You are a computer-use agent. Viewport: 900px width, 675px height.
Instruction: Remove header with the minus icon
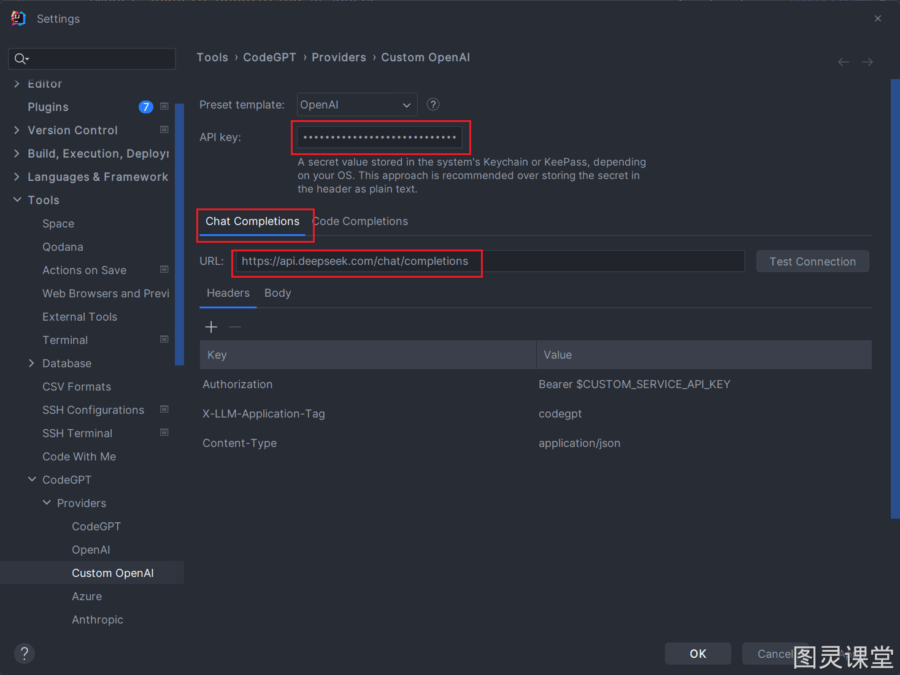click(x=235, y=327)
